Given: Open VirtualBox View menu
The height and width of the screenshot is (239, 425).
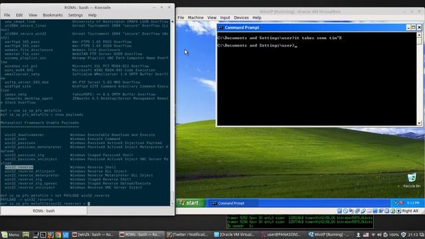Looking at the screenshot, I should click(x=212, y=17).
